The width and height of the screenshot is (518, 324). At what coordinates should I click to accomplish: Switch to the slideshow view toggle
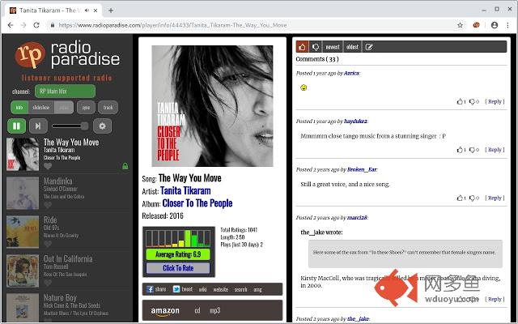tap(40, 107)
